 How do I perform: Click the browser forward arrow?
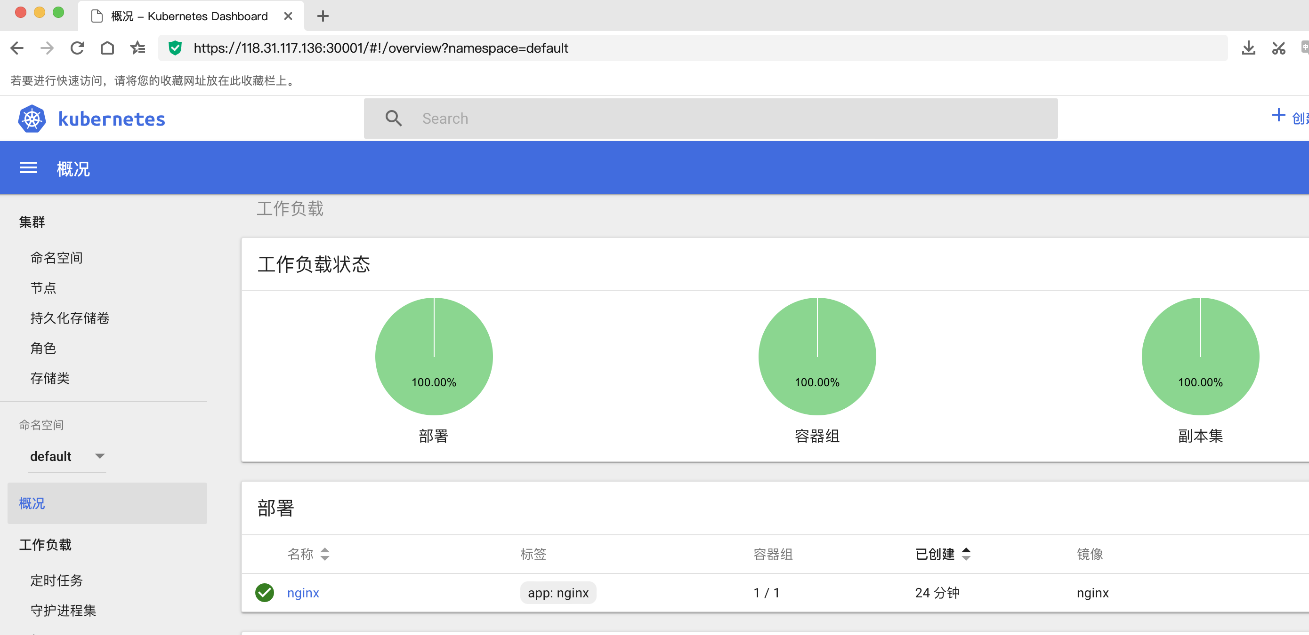tap(47, 48)
